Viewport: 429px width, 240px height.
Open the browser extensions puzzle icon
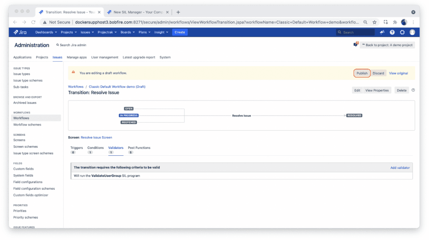395,22
